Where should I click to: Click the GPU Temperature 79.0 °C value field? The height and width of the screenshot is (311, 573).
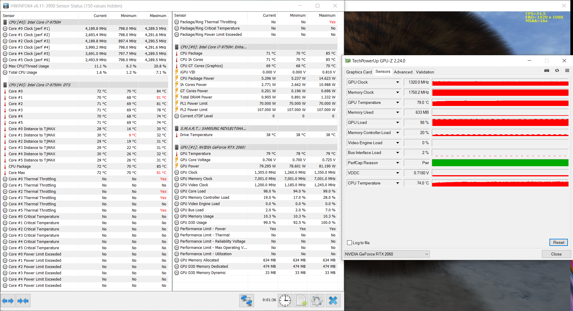point(417,103)
